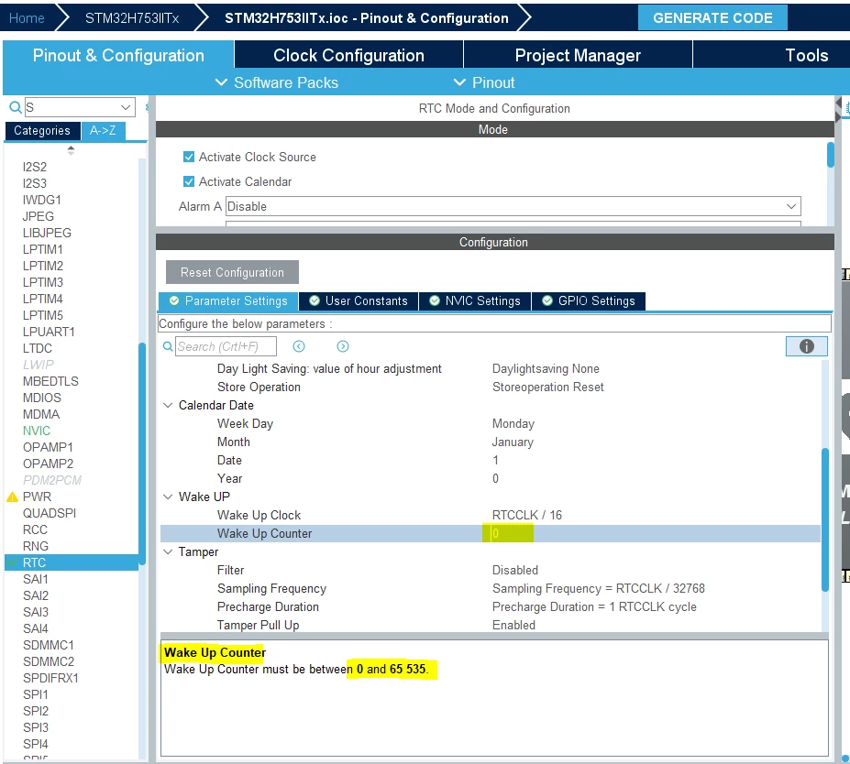This screenshot has height=764, width=850.
Task: Show the Categories view
Action: click(x=42, y=130)
